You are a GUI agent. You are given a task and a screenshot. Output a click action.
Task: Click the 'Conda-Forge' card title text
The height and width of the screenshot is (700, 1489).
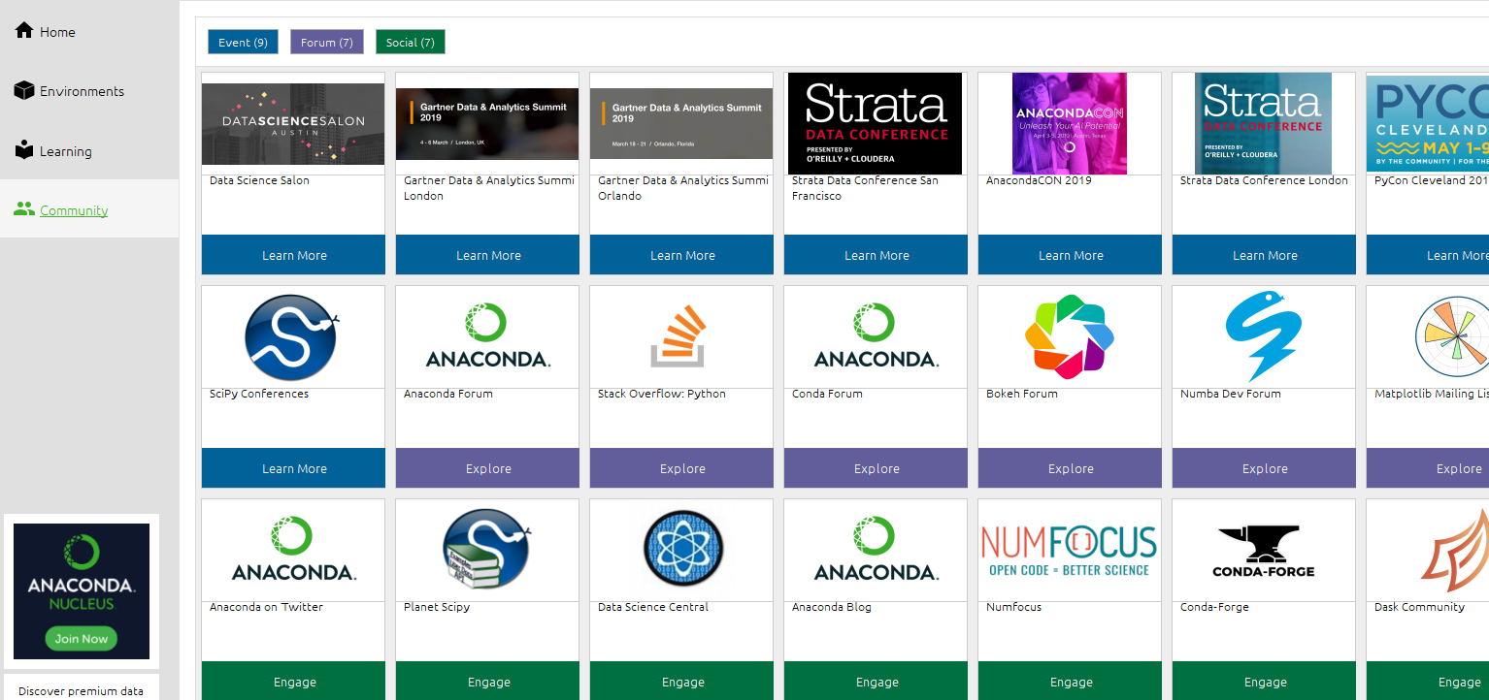(x=1214, y=607)
